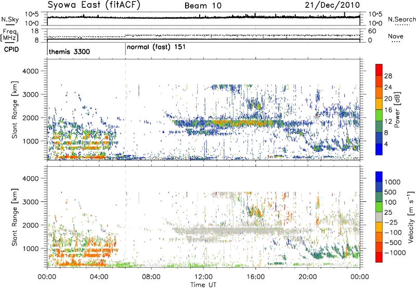Click the blue bottom of Power color bar
Viewport: 416px width, 288px height.
[x=379, y=149]
